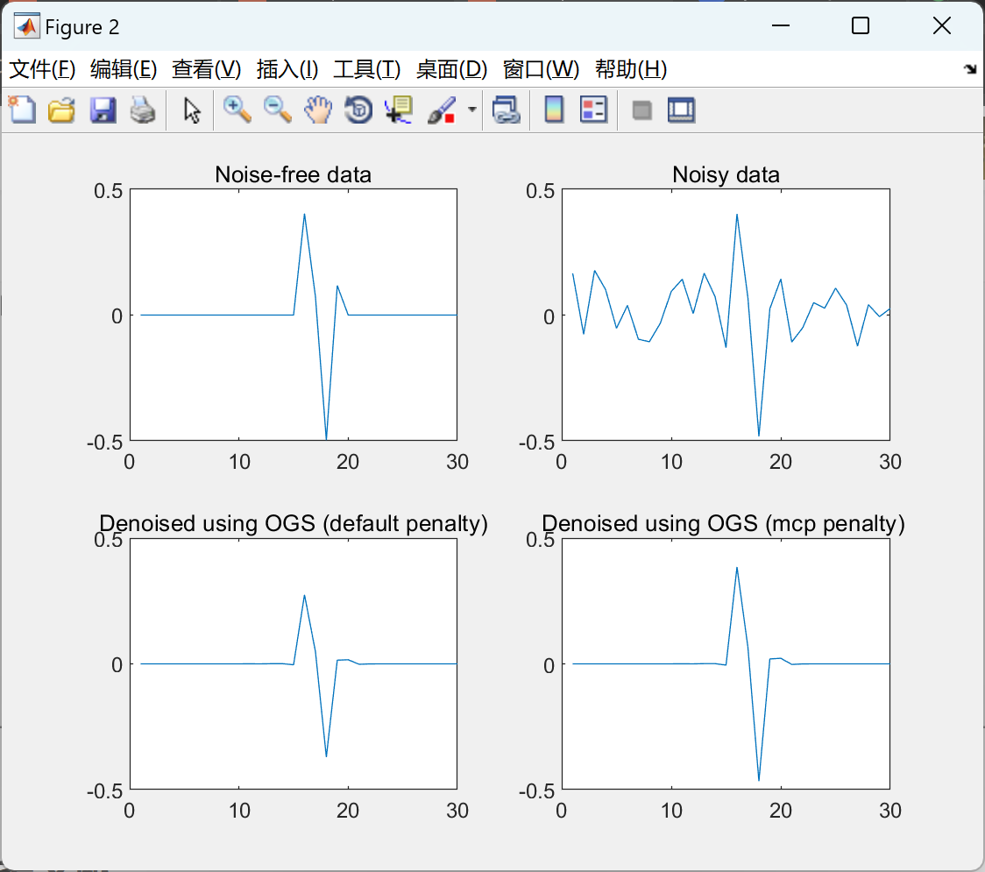Click Show Plot Tools and dock icon
Screen dimensions: 985x872
[682, 110]
